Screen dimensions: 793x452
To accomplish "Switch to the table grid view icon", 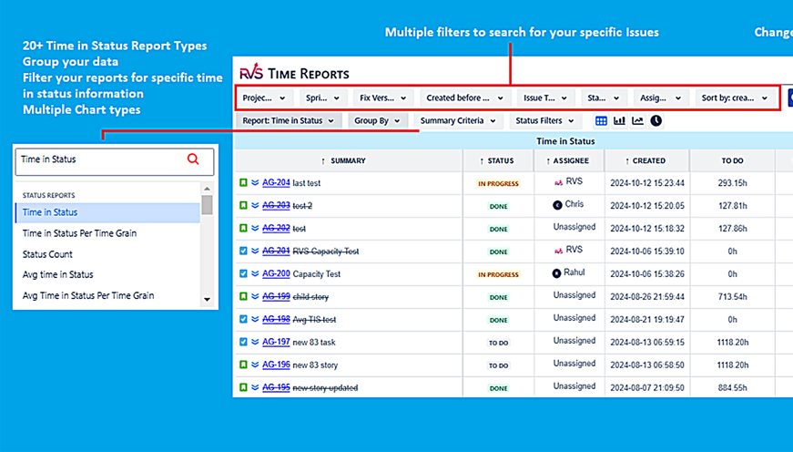I will coord(601,120).
